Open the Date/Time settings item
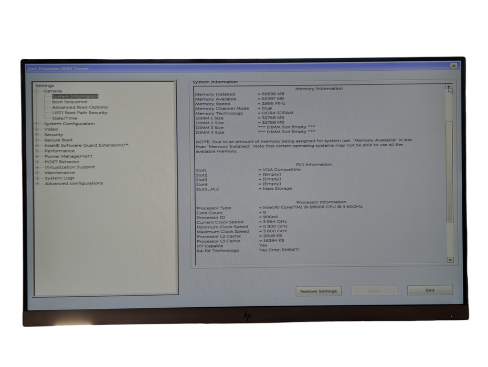 coord(64,118)
